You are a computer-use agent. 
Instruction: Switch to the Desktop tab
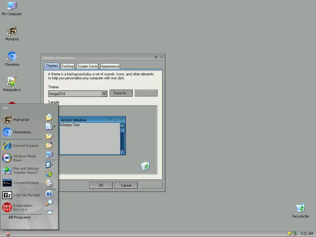68,66
